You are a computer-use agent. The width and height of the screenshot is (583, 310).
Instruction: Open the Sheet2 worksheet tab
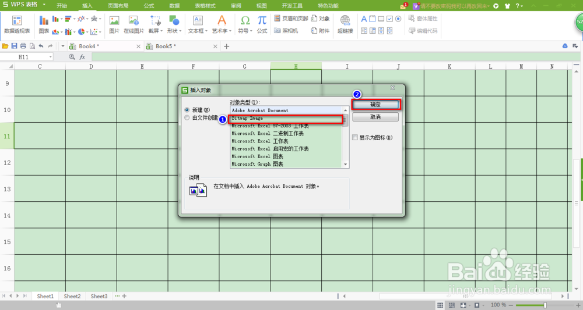coord(72,296)
